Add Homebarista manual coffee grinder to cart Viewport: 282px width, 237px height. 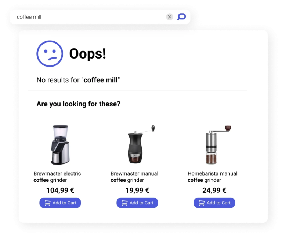(x=214, y=203)
